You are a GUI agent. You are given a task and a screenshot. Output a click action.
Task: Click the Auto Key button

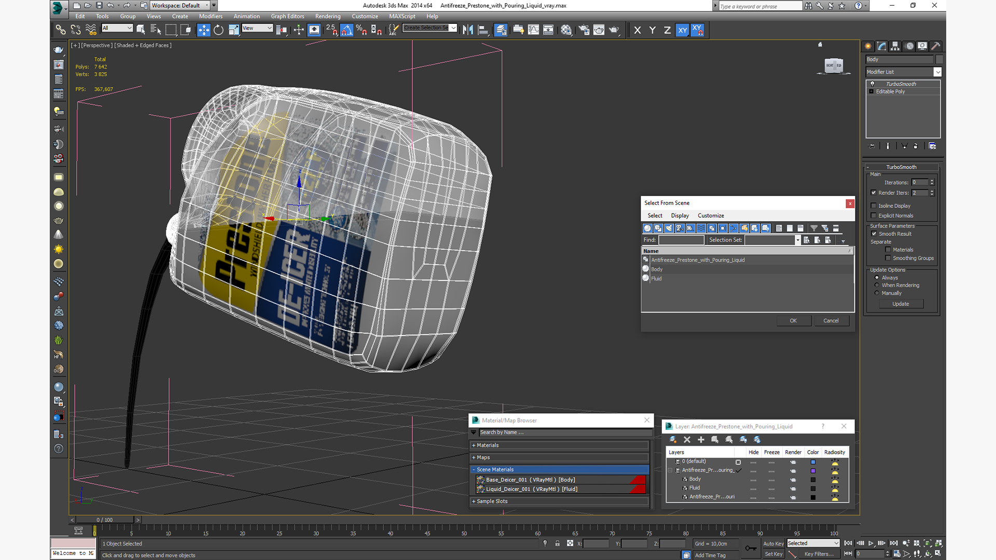tap(773, 544)
